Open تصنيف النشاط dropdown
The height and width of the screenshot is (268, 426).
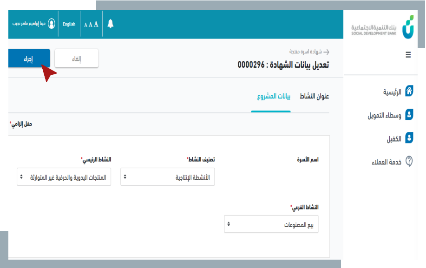168,177
